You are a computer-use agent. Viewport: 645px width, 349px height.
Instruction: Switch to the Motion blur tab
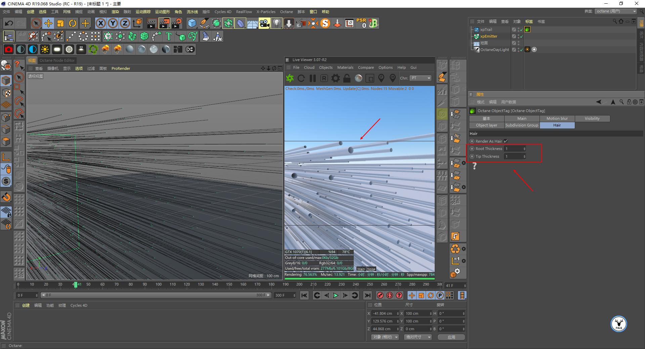point(557,118)
